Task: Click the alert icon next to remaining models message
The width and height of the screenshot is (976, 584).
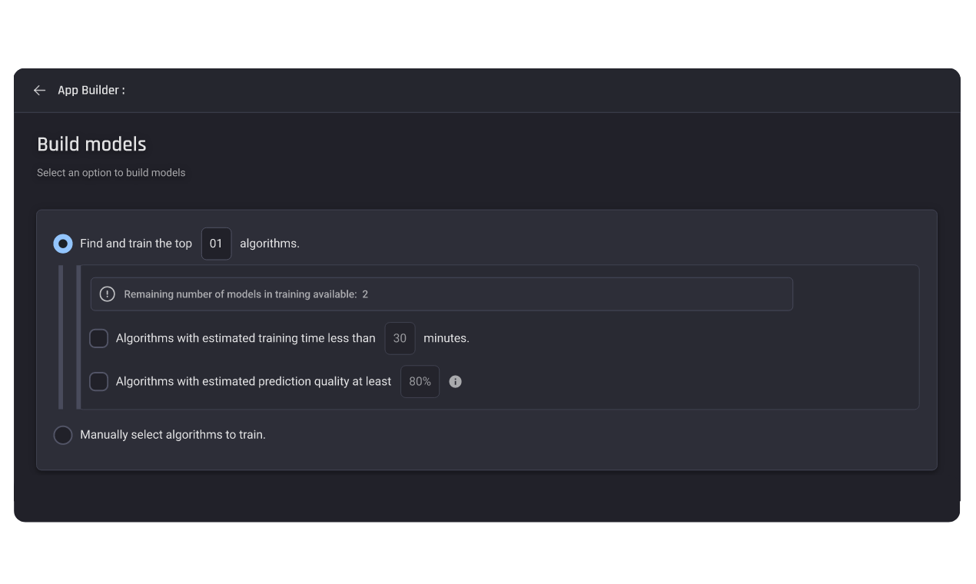Action: [x=107, y=294]
